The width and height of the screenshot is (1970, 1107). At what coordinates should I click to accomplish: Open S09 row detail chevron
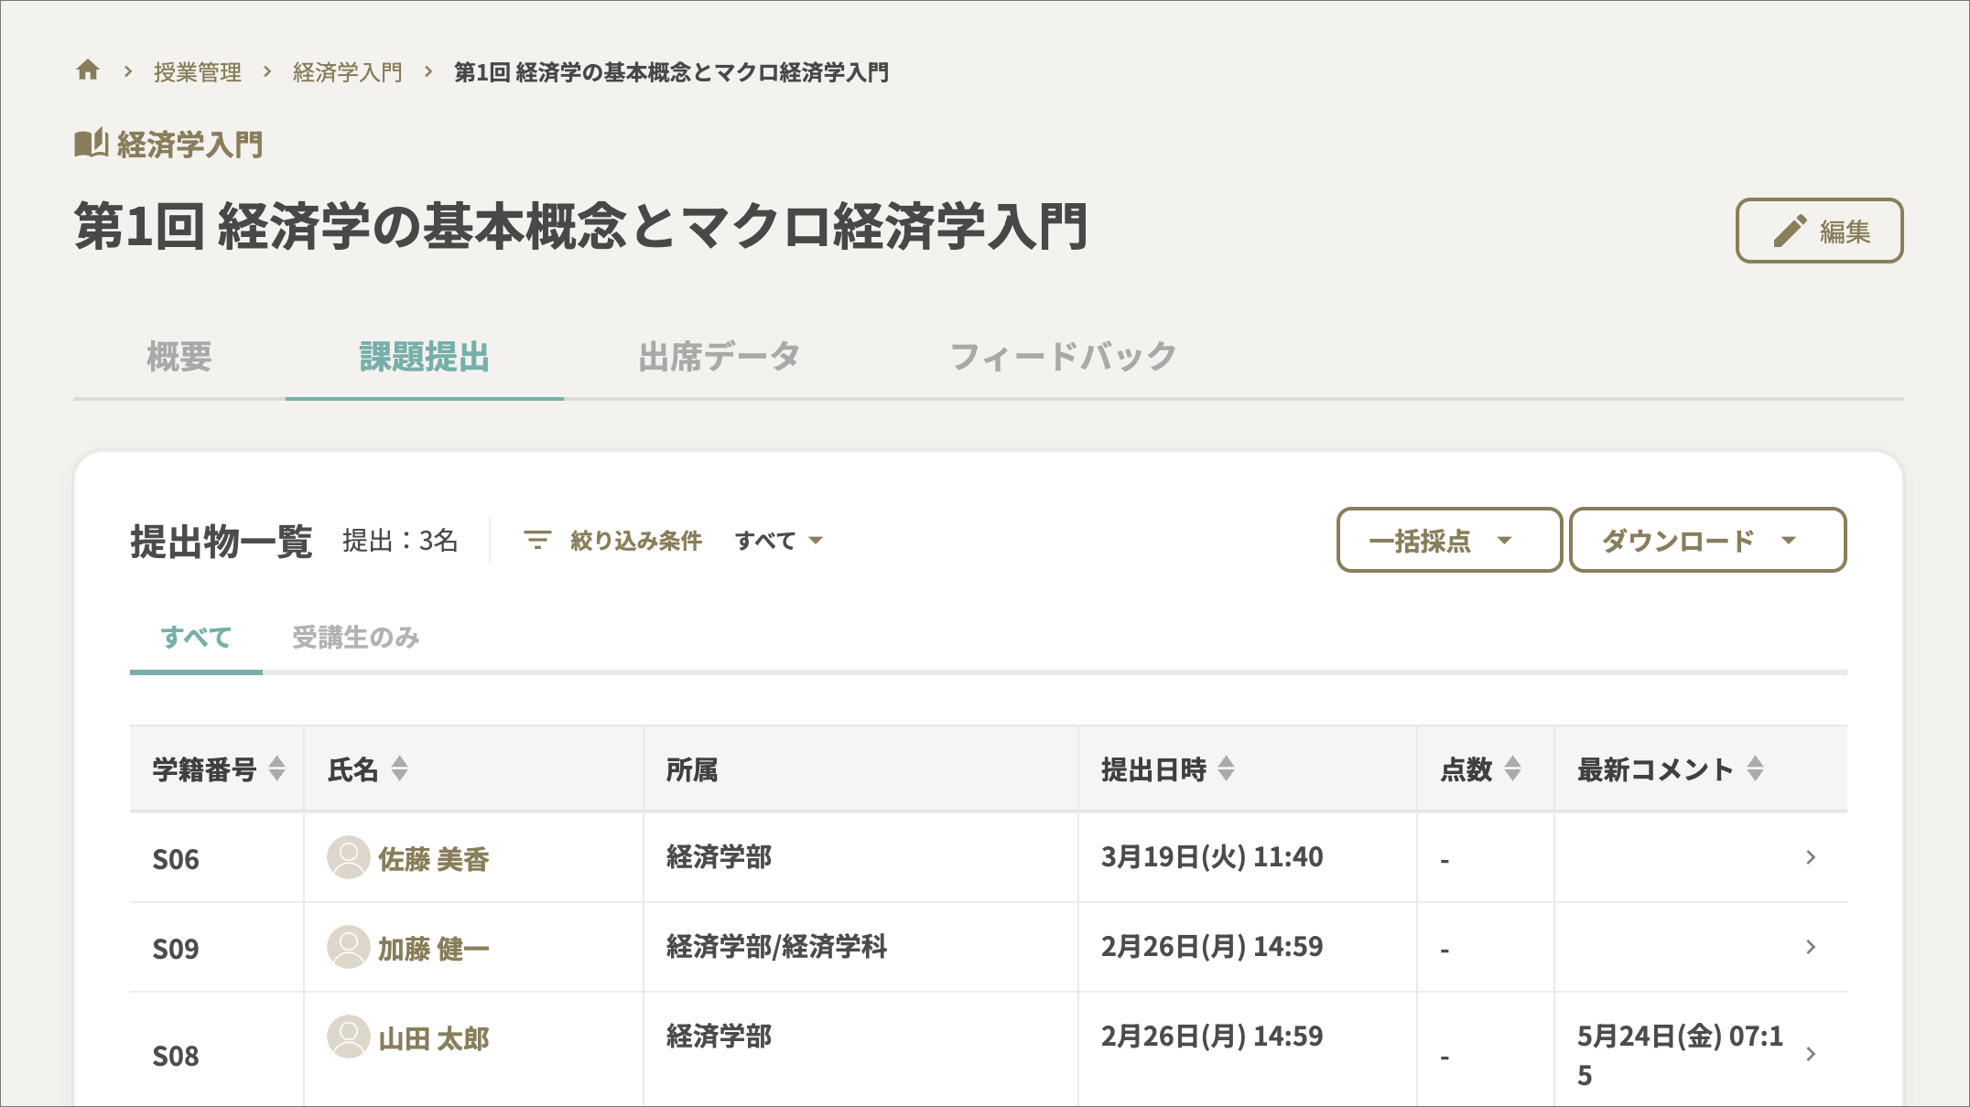1810,947
